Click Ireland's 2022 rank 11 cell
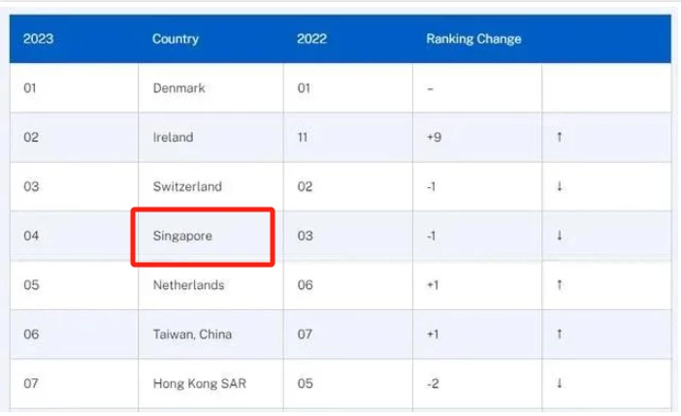681x416 pixels. click(348, 138)
